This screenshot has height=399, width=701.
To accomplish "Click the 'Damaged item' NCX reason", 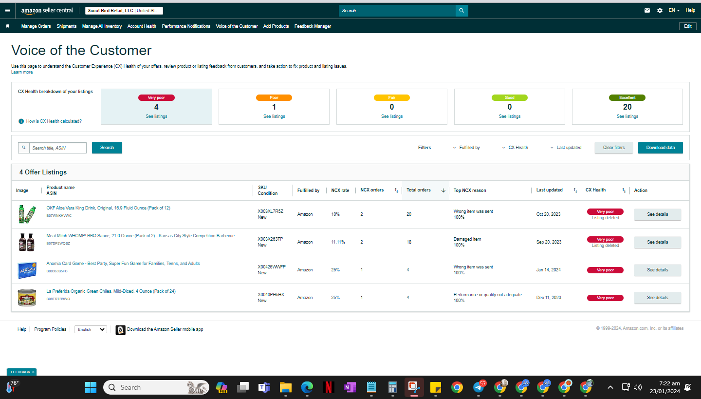I will pos(467,239).
